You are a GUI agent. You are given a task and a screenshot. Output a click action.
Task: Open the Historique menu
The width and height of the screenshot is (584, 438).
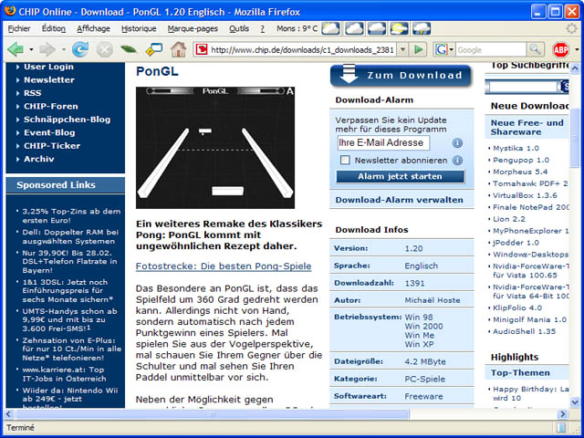(139, 28)
